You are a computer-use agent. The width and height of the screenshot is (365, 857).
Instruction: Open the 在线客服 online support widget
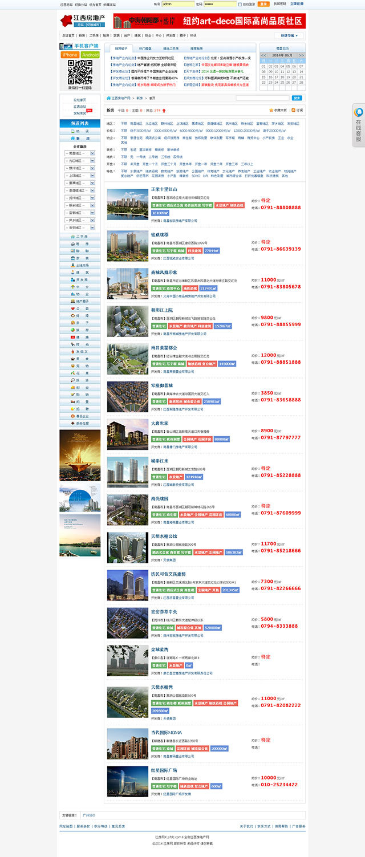[359, 128]
